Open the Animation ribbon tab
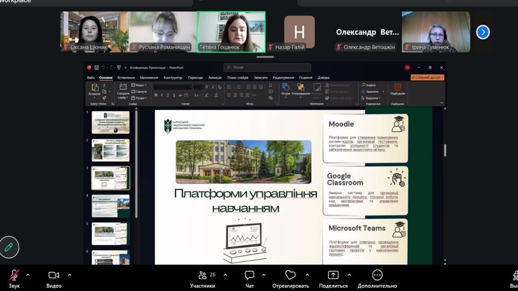Viewport: 518px width, 291px height. [215, 78]
